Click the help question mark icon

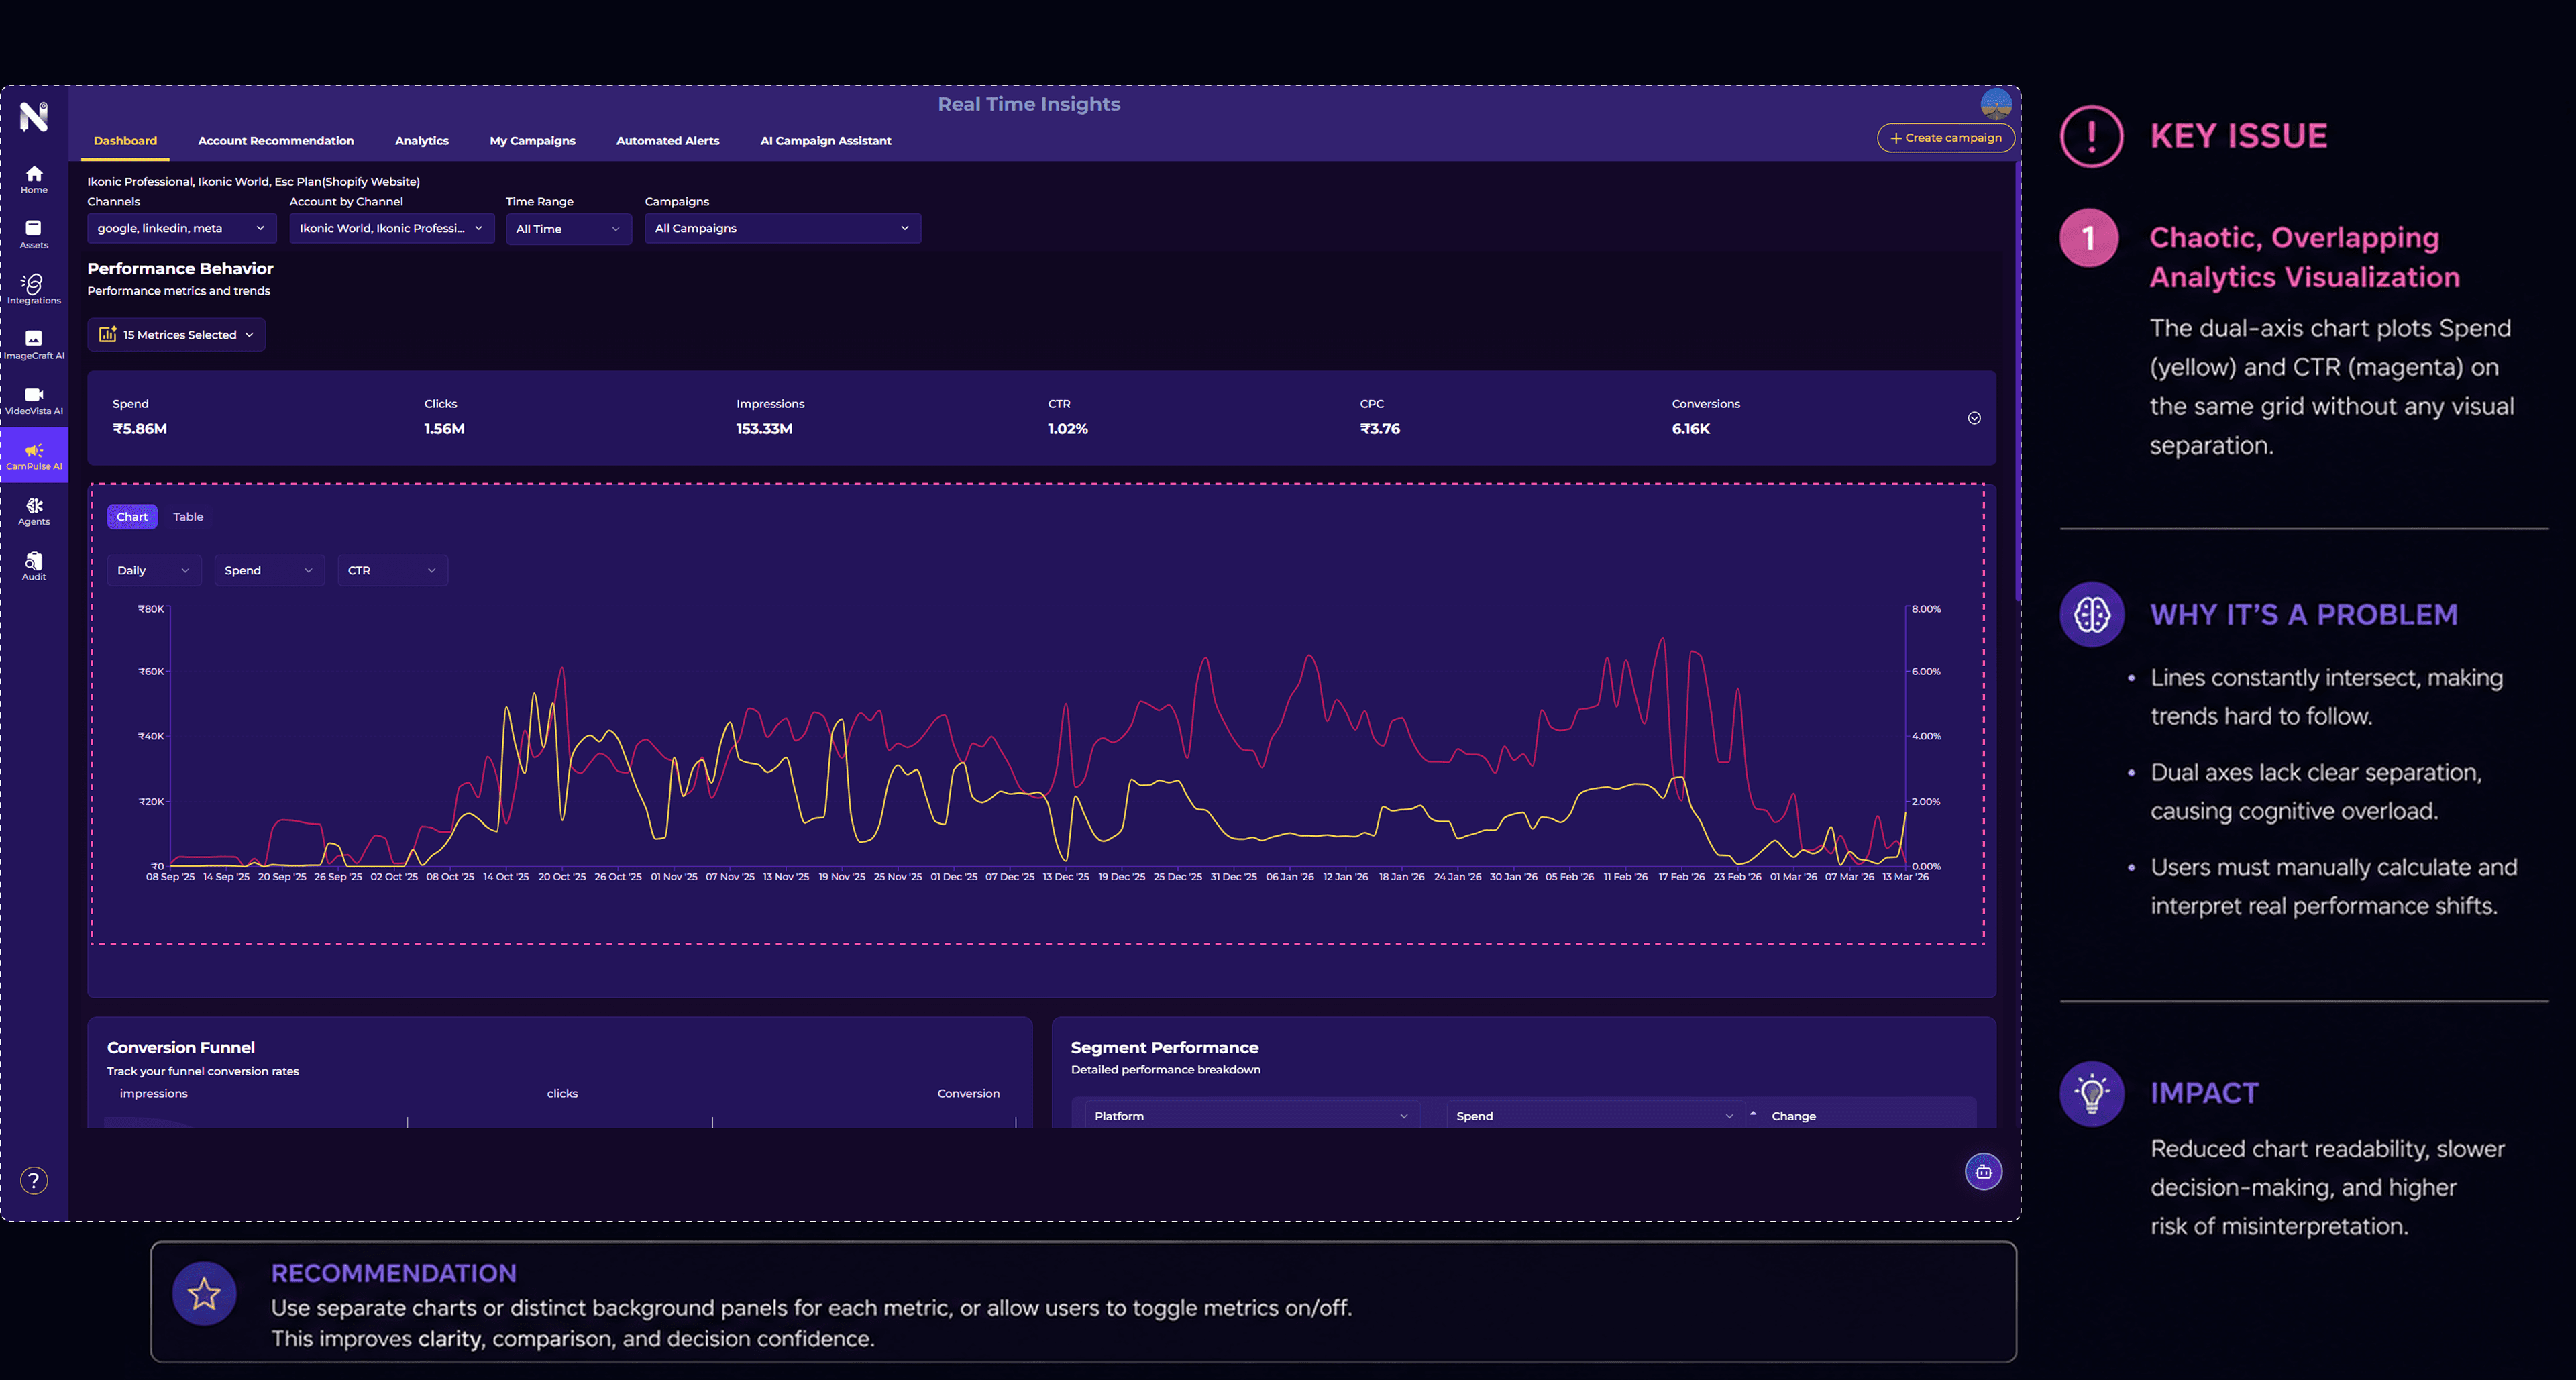(x=34, y=1180)
